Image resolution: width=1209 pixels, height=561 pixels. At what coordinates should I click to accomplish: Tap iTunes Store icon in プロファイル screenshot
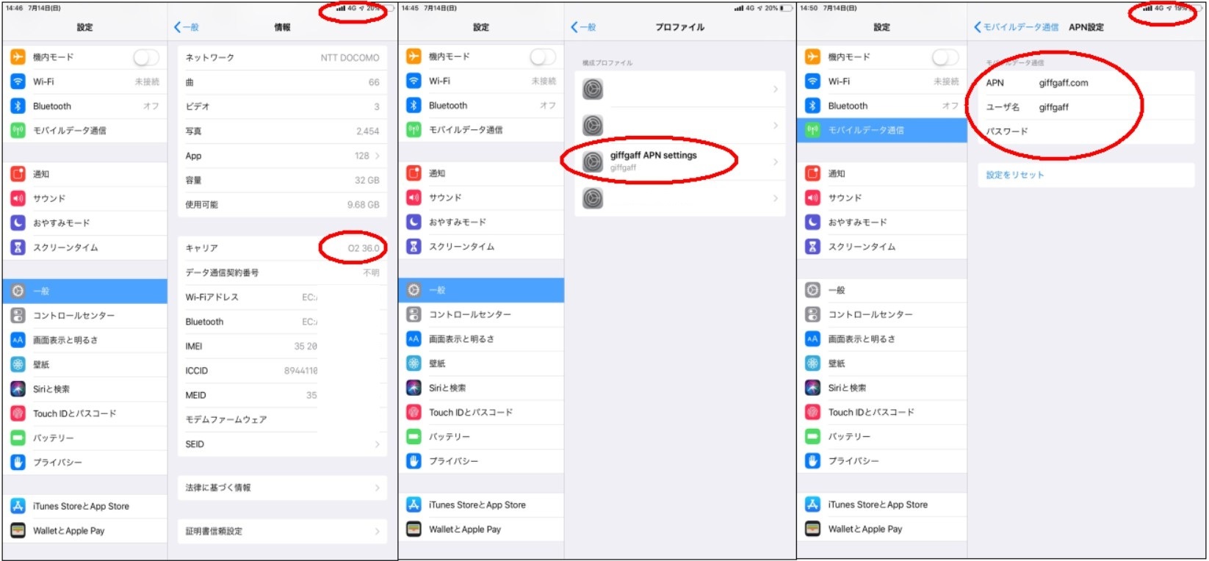(x=414, y=504)
